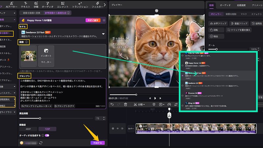Select the マスク sub-tab
This screenshot has height=148, width=263.
tap(244, 14)
